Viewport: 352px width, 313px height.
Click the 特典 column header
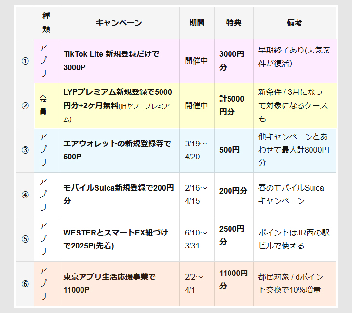(234, 23)
